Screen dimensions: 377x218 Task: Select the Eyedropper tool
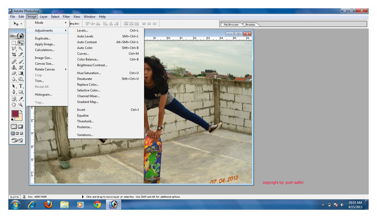click(21, 99)
